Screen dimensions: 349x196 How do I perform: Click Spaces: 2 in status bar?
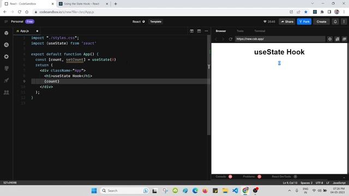306,183
